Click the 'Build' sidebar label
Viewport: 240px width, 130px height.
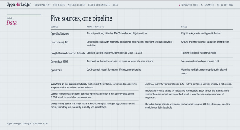(x=9, y=18)
